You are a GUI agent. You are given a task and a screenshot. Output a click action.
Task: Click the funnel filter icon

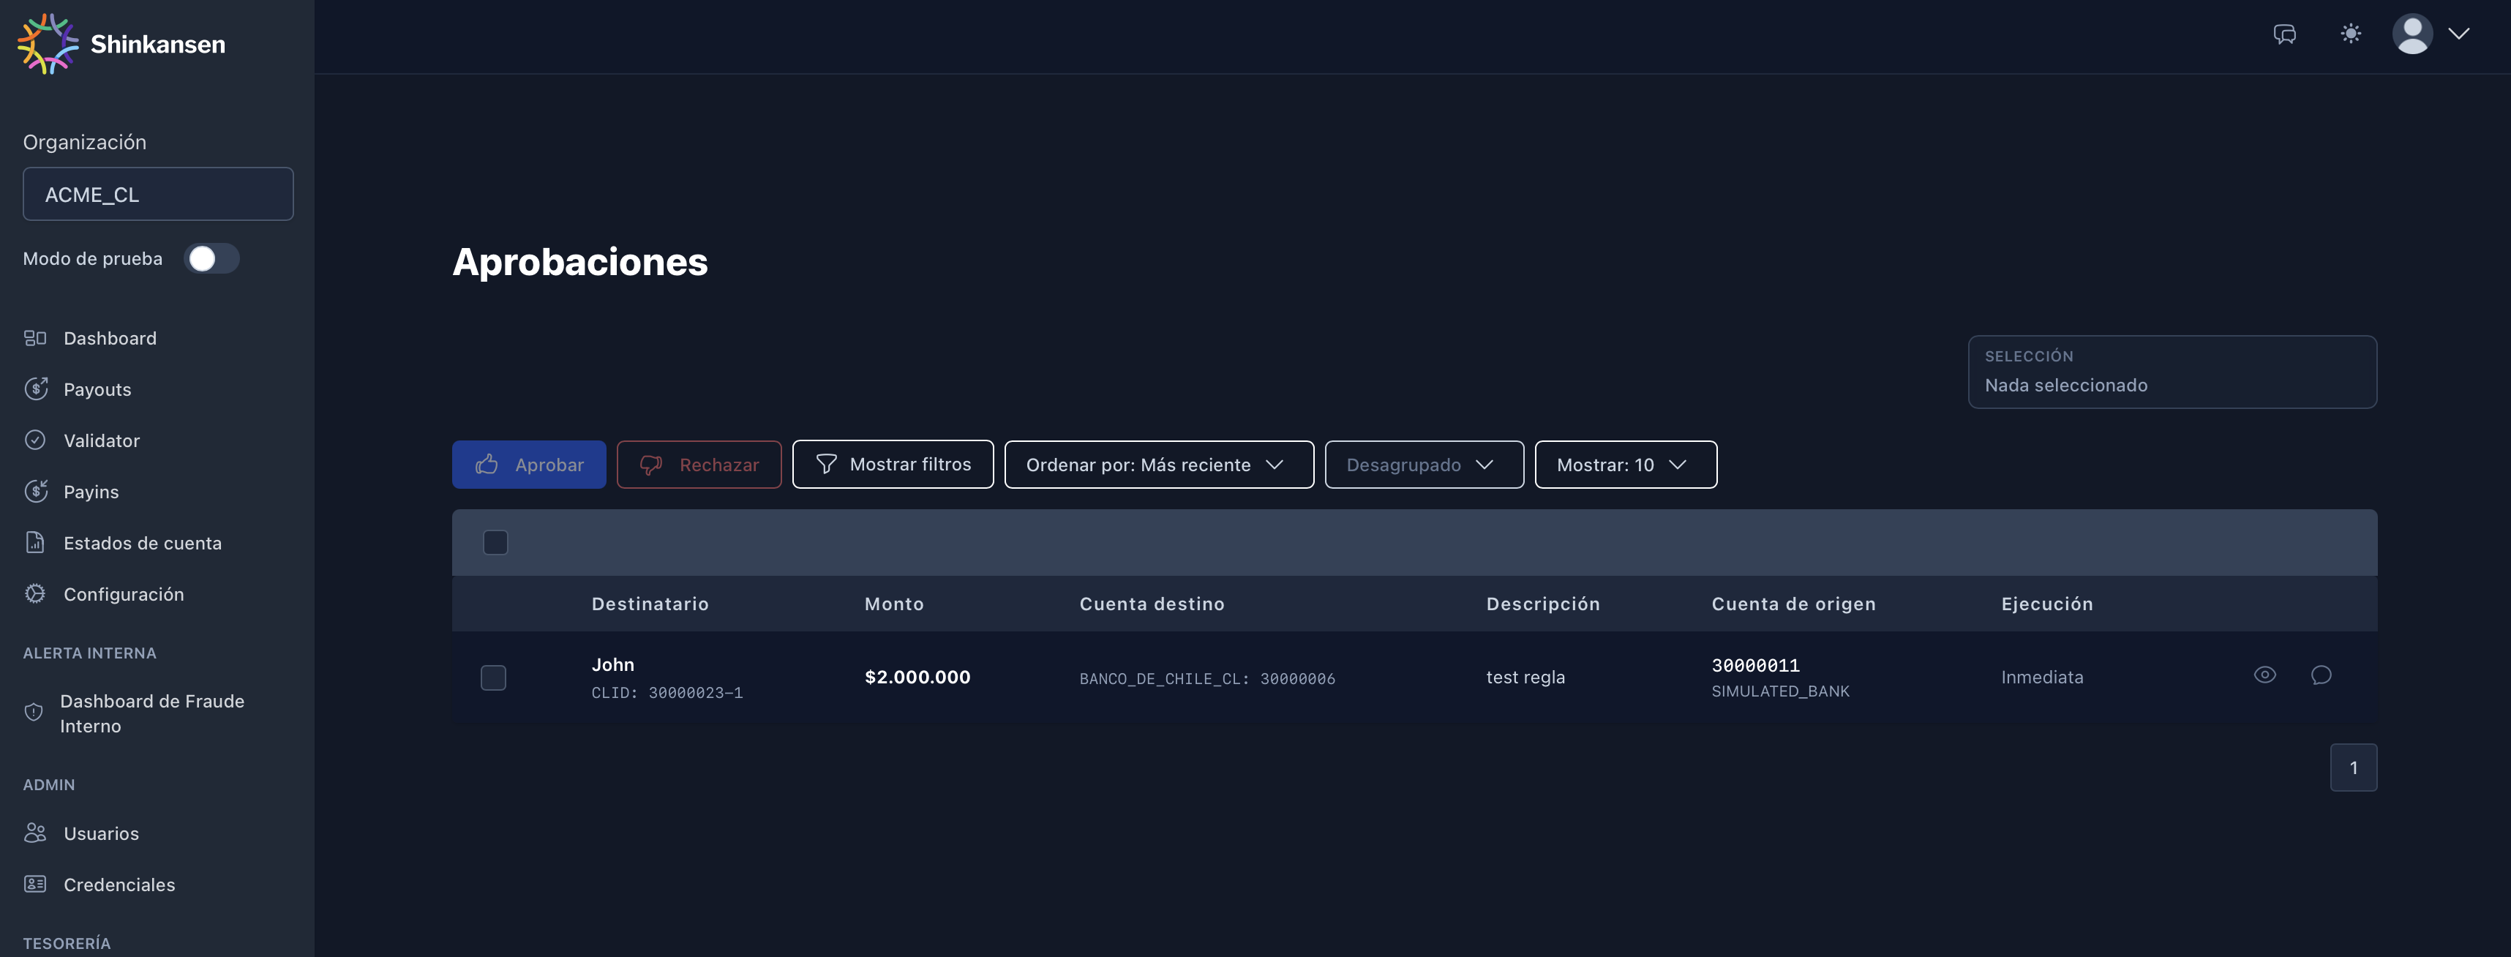point(825,465)
